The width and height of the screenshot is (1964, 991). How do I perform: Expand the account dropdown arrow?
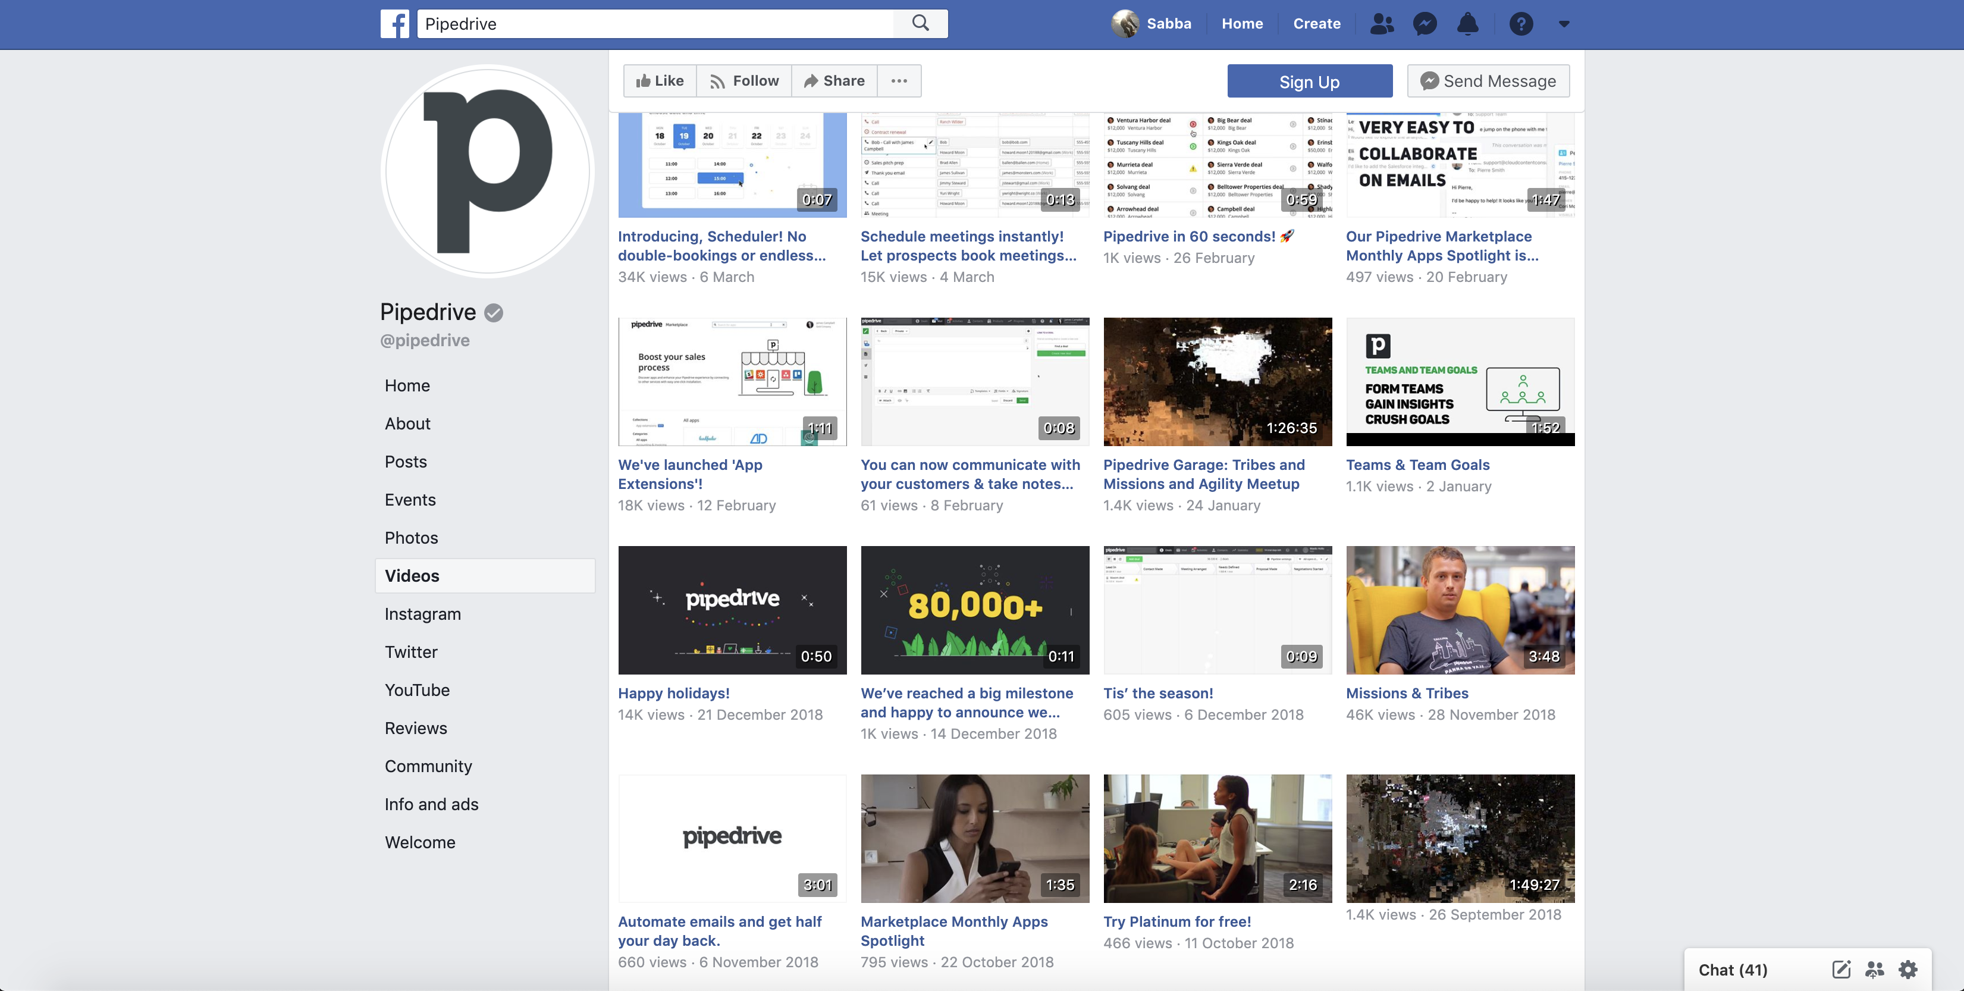(1564, 24)
